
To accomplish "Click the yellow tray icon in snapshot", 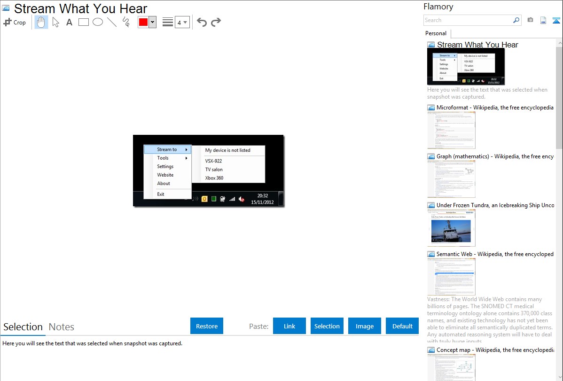I will click(204, 199).
